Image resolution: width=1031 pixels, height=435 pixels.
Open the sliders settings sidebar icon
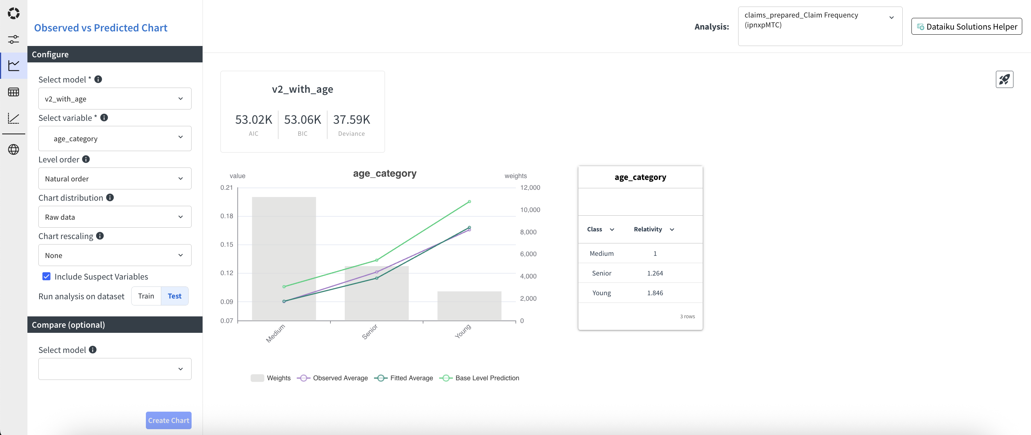click(14, 39)
